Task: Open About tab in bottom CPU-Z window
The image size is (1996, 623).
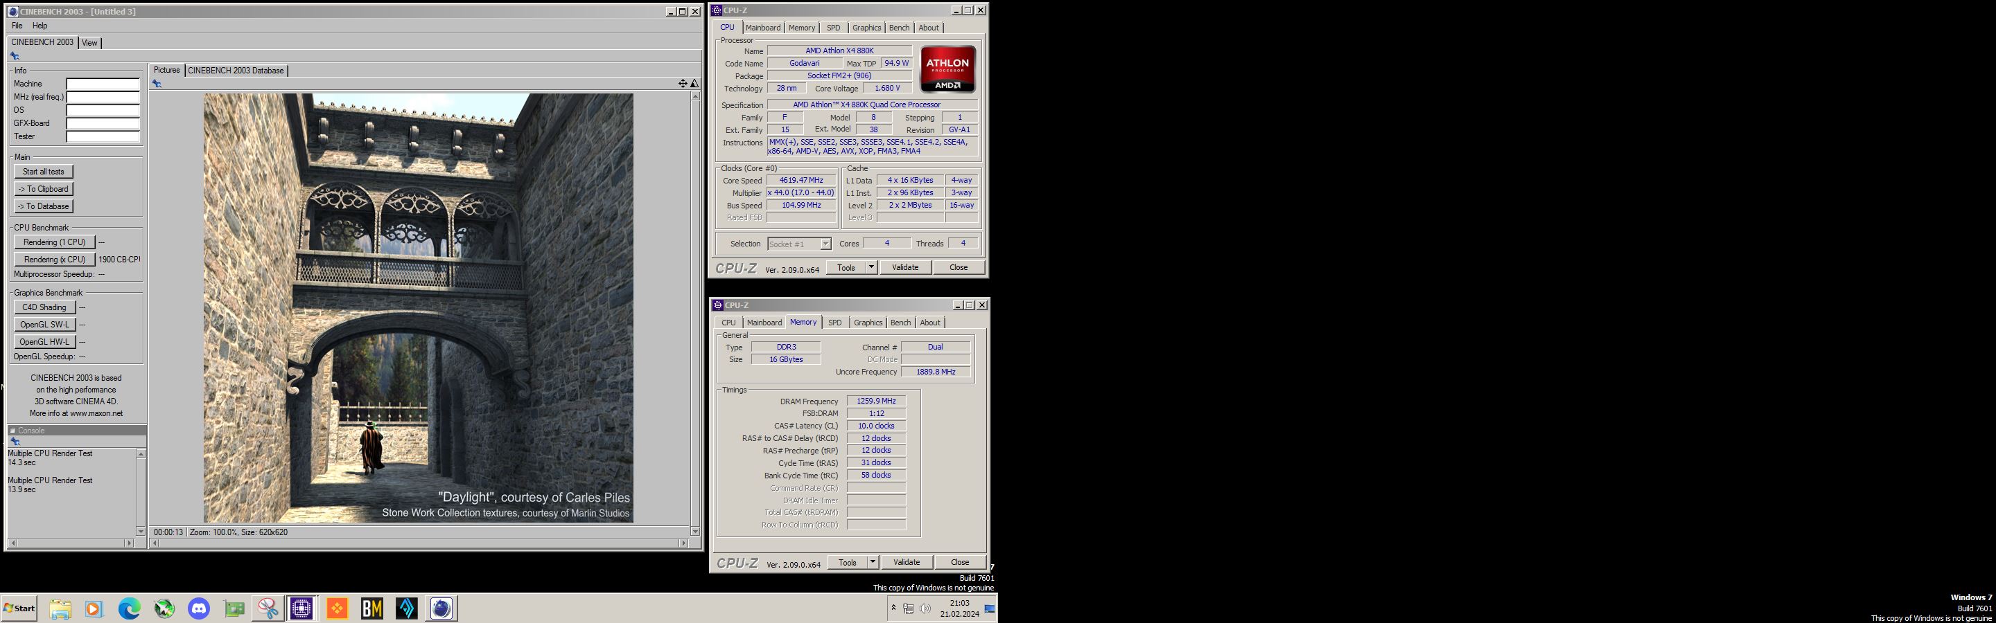Action: (x=930, y=323)
